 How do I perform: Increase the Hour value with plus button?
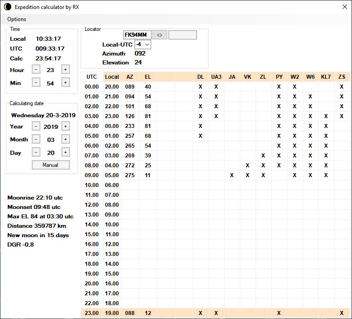point(65,70)
